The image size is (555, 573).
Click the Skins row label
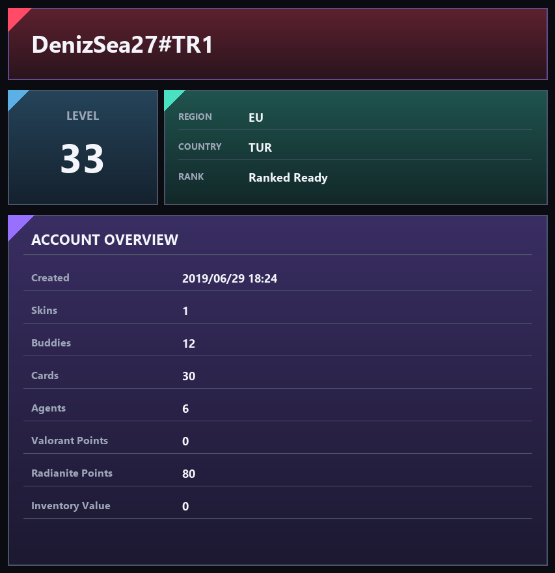tap(44, 310)
